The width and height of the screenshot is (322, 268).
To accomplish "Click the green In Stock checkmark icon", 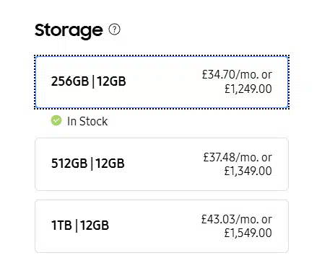I will click(x=56, y=120).
